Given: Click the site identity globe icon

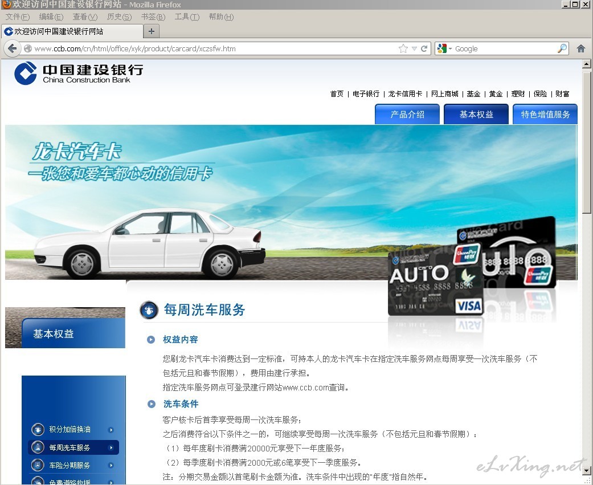Looking at the screenshot, I should point(27,48).
